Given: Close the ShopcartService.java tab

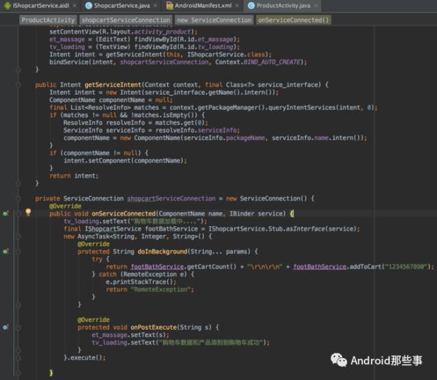Looking at the screenshot, I should coord(155,5).
